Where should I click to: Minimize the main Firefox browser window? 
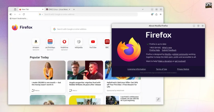pos(152,9)
